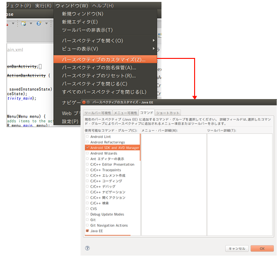Confirm dialog with OK button

coord(262,249)
